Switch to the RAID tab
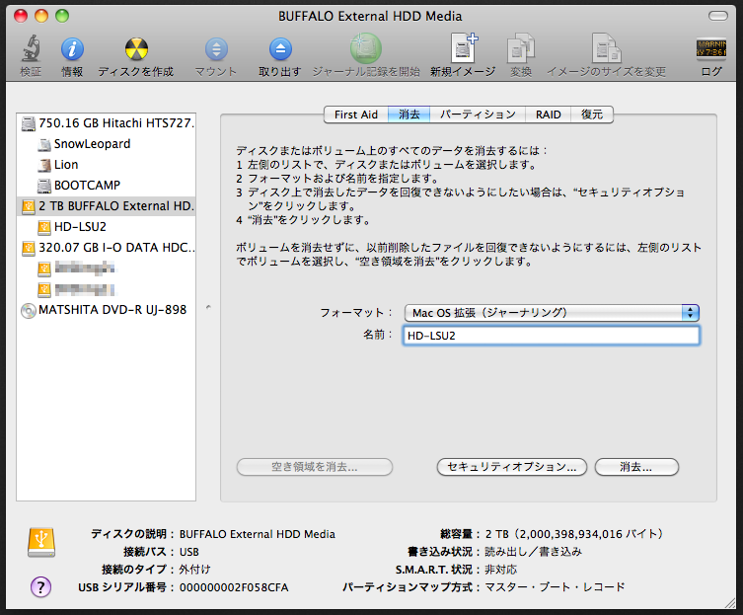The height and width of the screenshot is (615, 743). (549, 115)
